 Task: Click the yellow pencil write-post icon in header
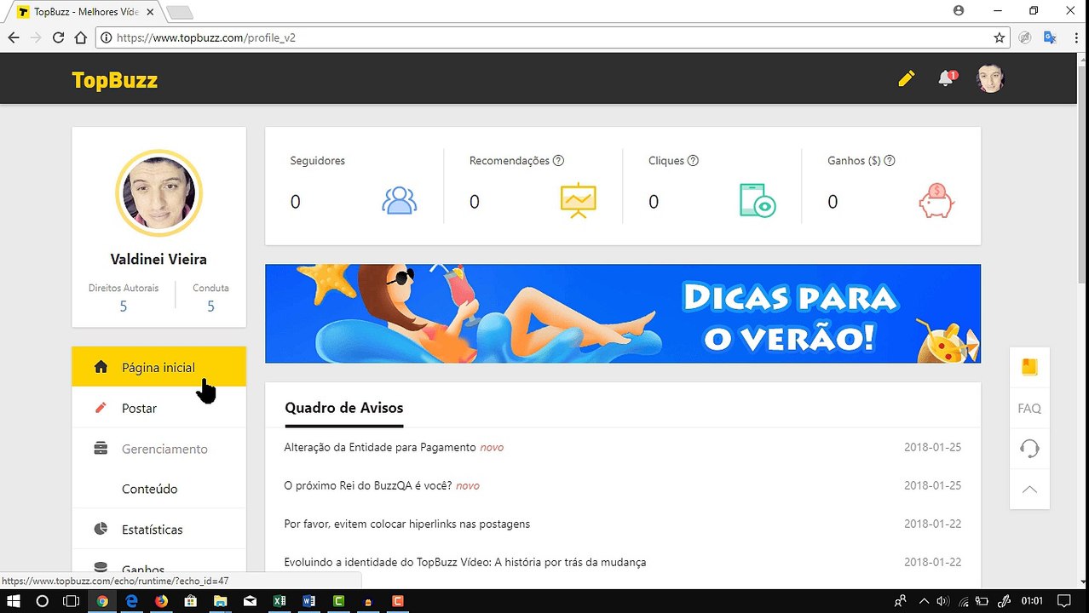pos(907,78)
